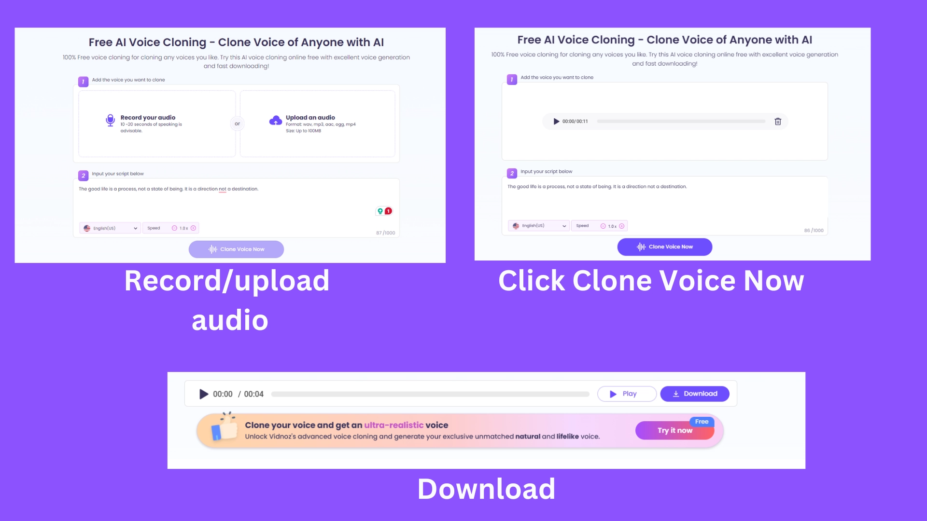The height and width of the screenshot is (521, 927).
Task: Toggle the red error indicator in script area
Action: click(388, 210)
